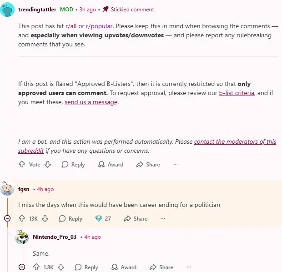Reply to fgsn's comment

pos(70,218)
